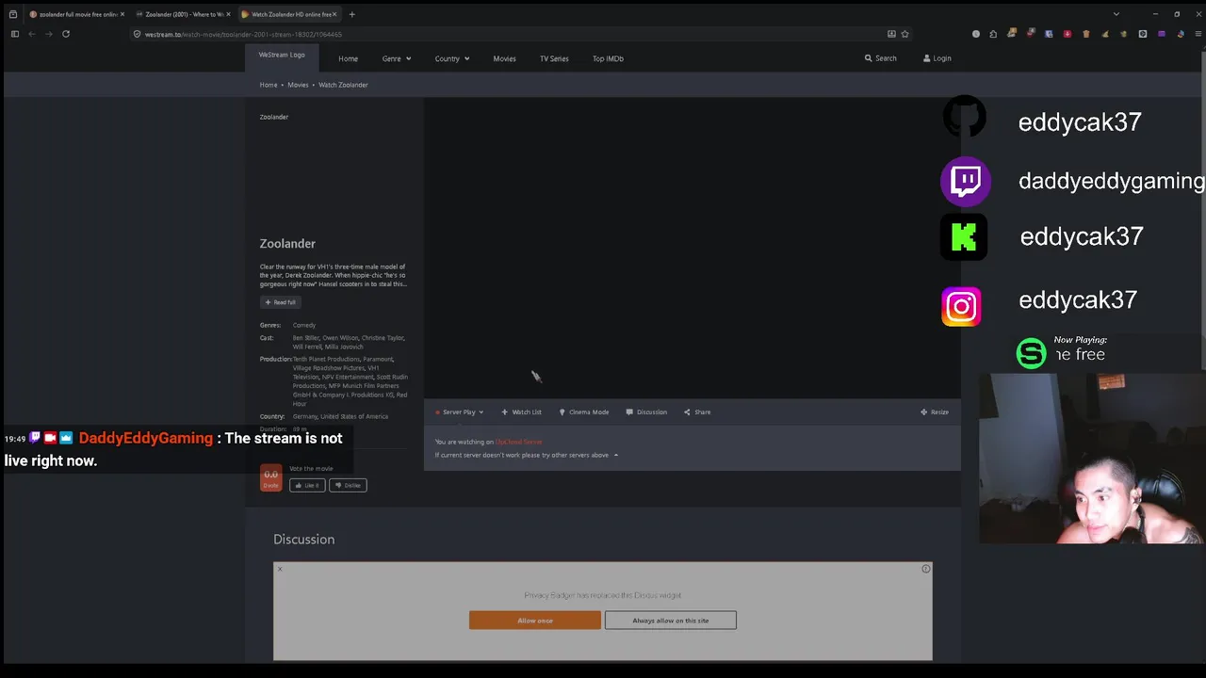The image size is (1206, 678).
Task: Open the United States of America link
Action: click(x=354, y=416)
